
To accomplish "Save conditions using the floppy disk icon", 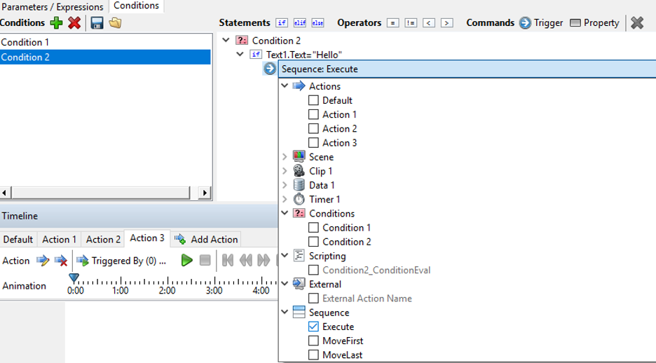I will click(x=97, y=23).
